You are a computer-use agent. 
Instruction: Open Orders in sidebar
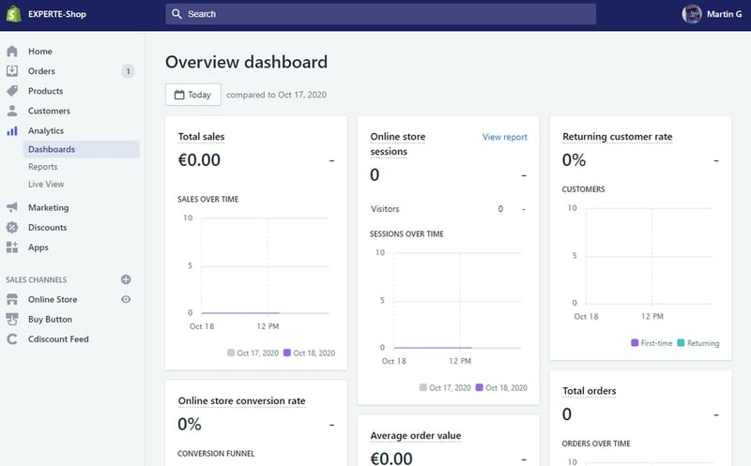(x=41, y=71)
